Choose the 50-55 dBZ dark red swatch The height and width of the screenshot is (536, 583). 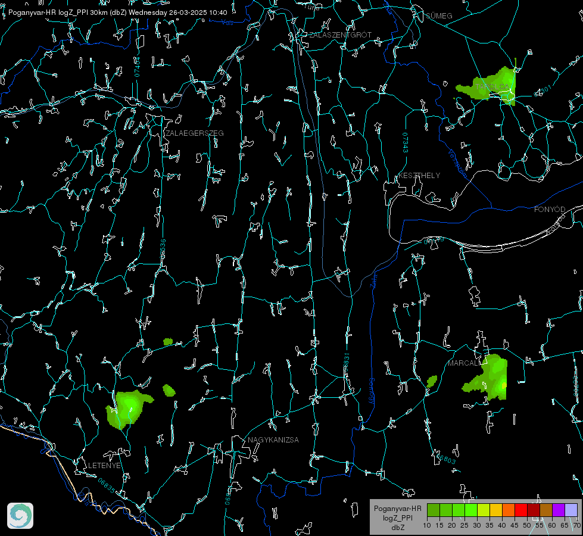534,510
